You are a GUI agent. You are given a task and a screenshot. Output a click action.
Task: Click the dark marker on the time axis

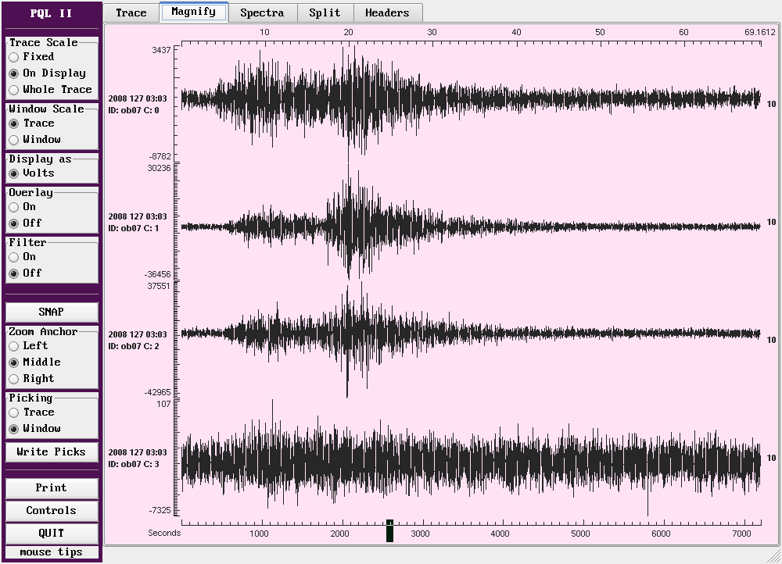click(389, 531)
